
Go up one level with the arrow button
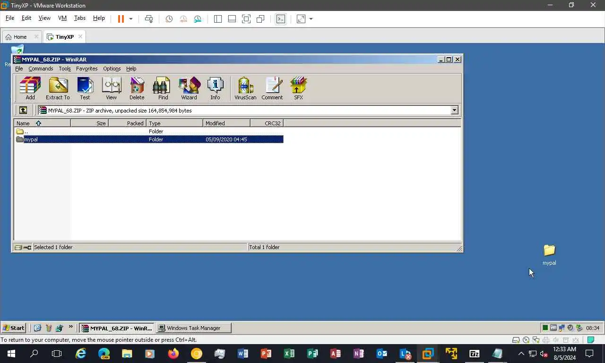coord(23,110)
